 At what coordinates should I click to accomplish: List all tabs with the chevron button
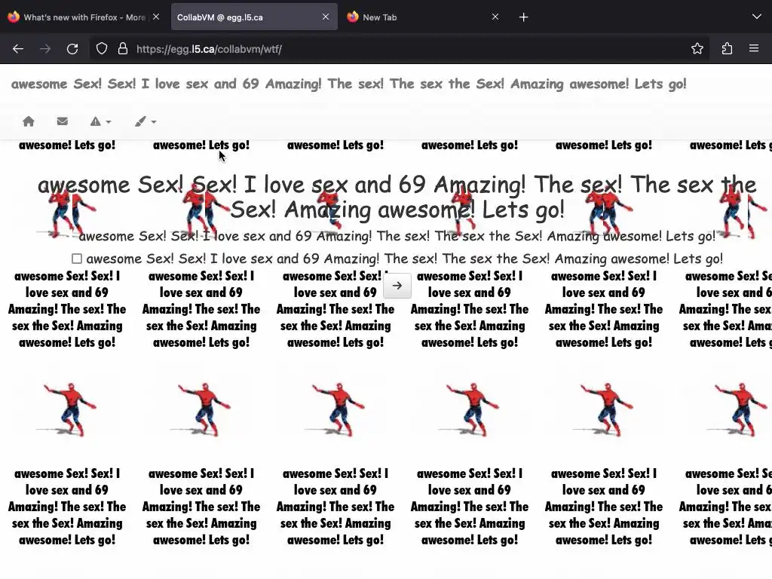[757, 17]
